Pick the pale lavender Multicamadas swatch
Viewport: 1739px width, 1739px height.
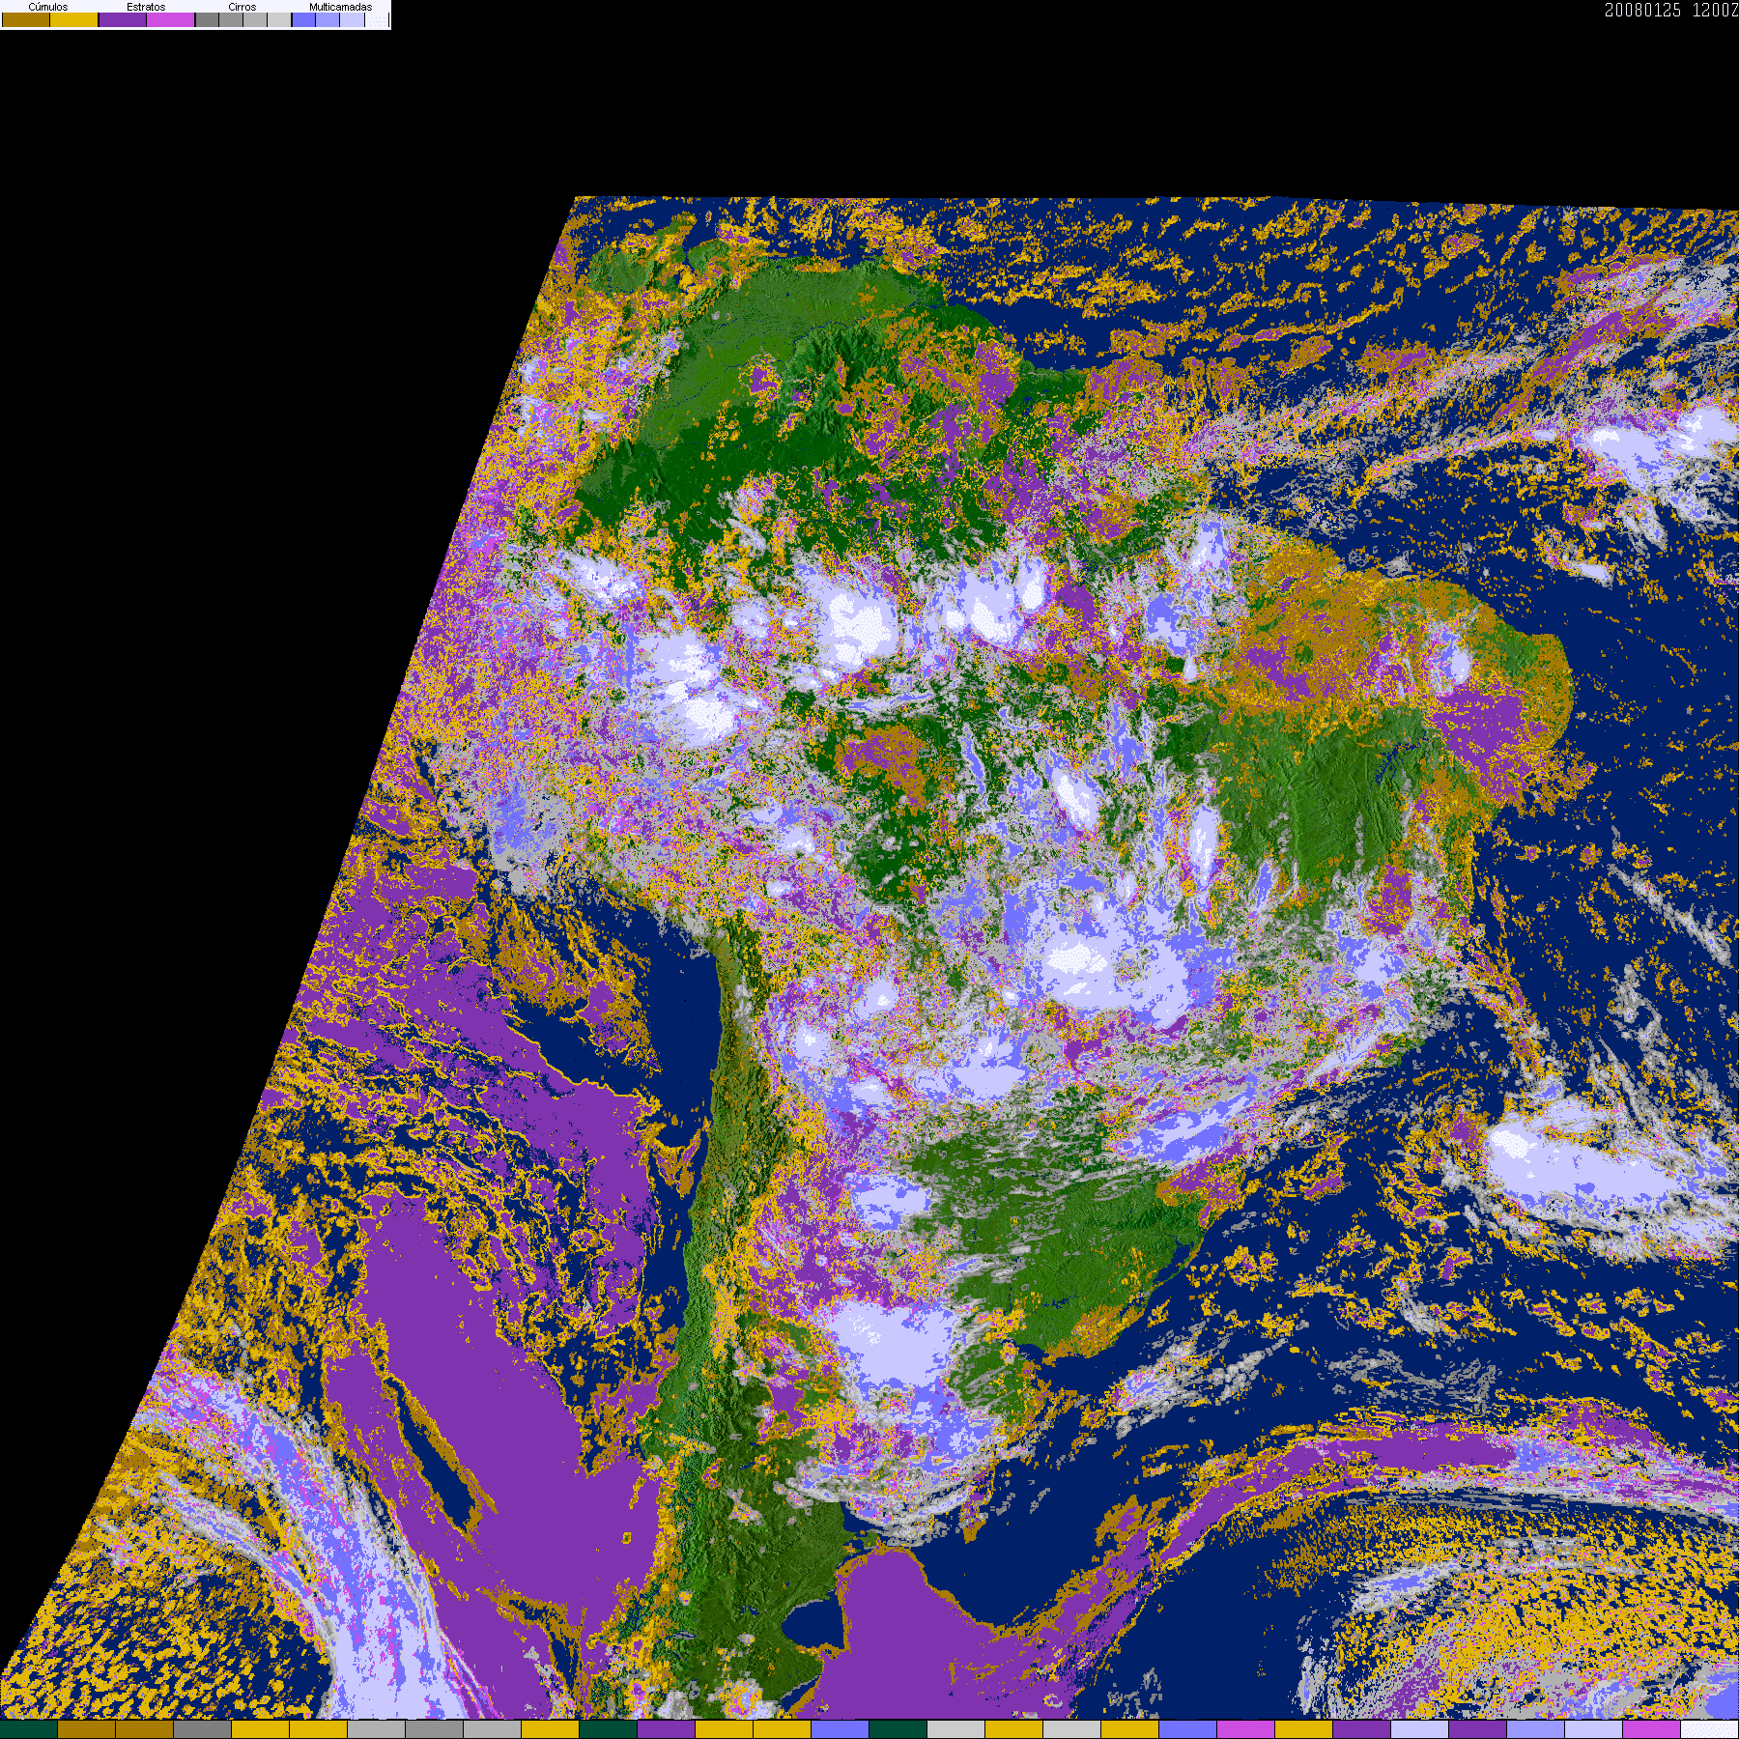[352, 20]
